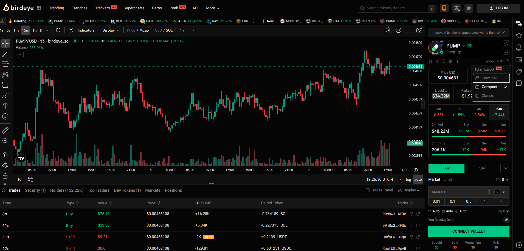Select the 1h chart timeframe

(x=35, y=30)
